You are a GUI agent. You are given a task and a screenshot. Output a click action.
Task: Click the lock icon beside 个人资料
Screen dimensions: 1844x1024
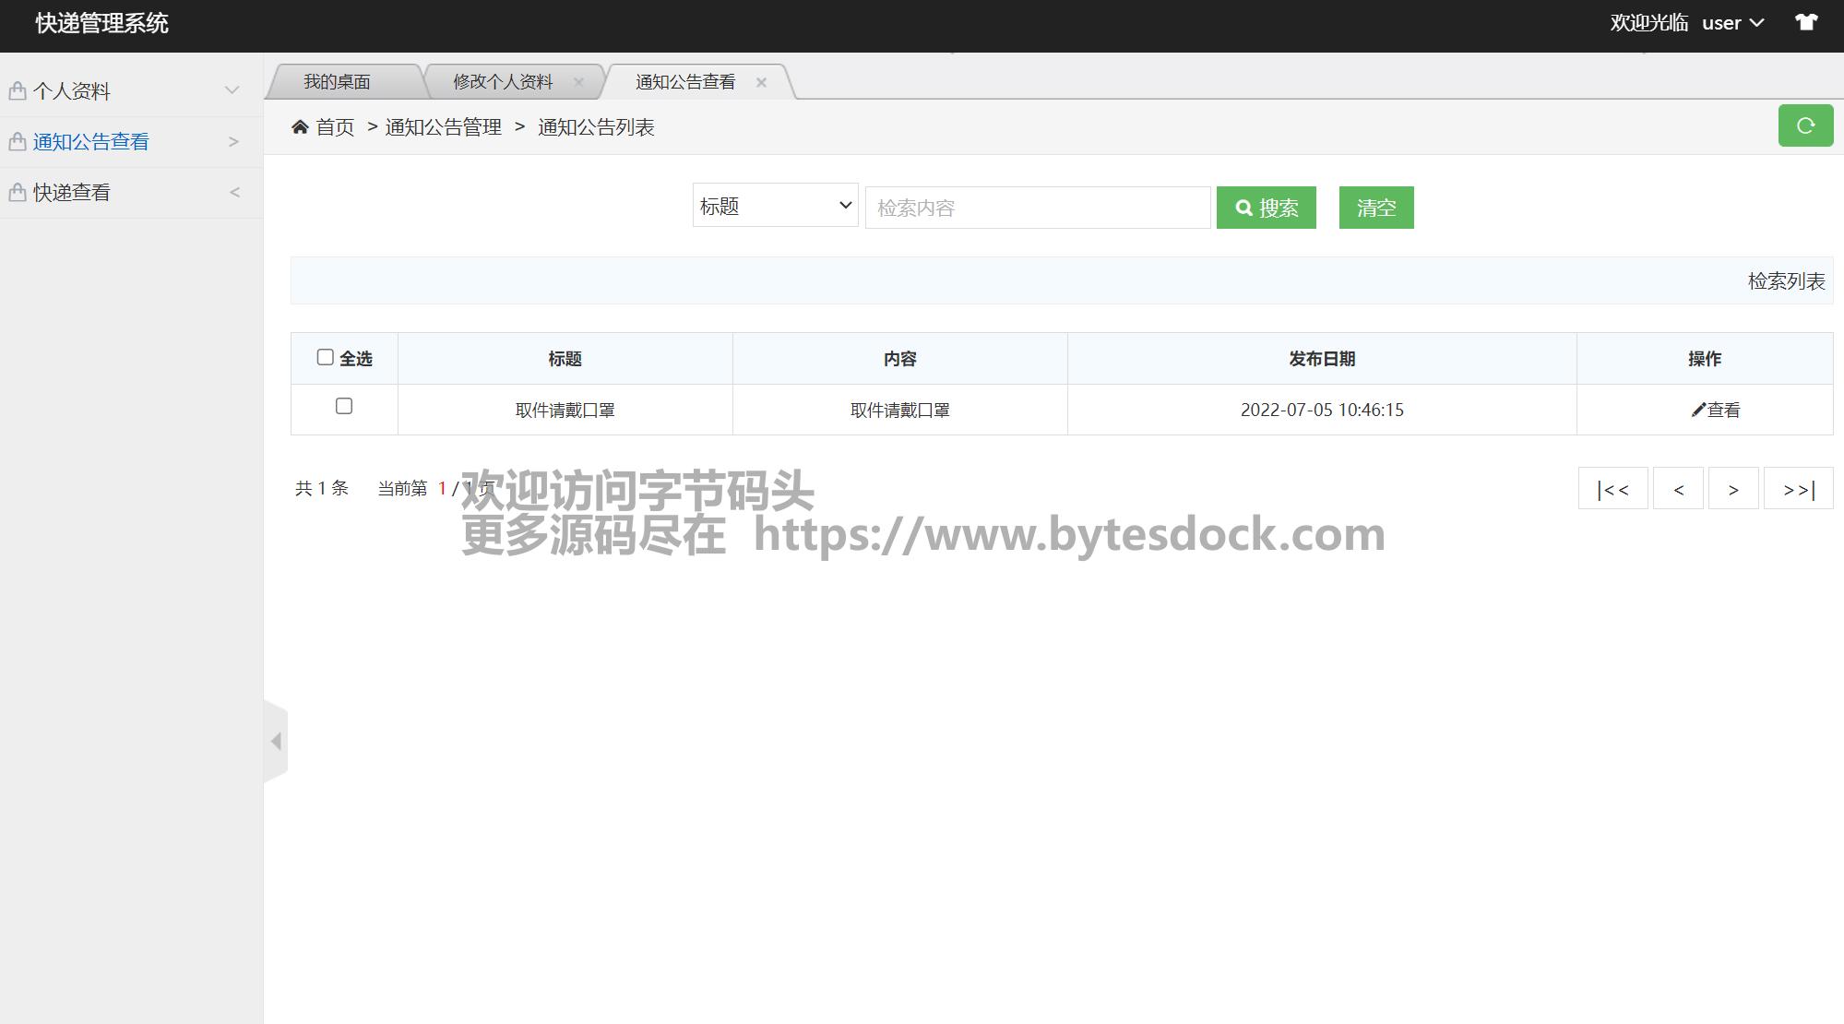[17, 91]
